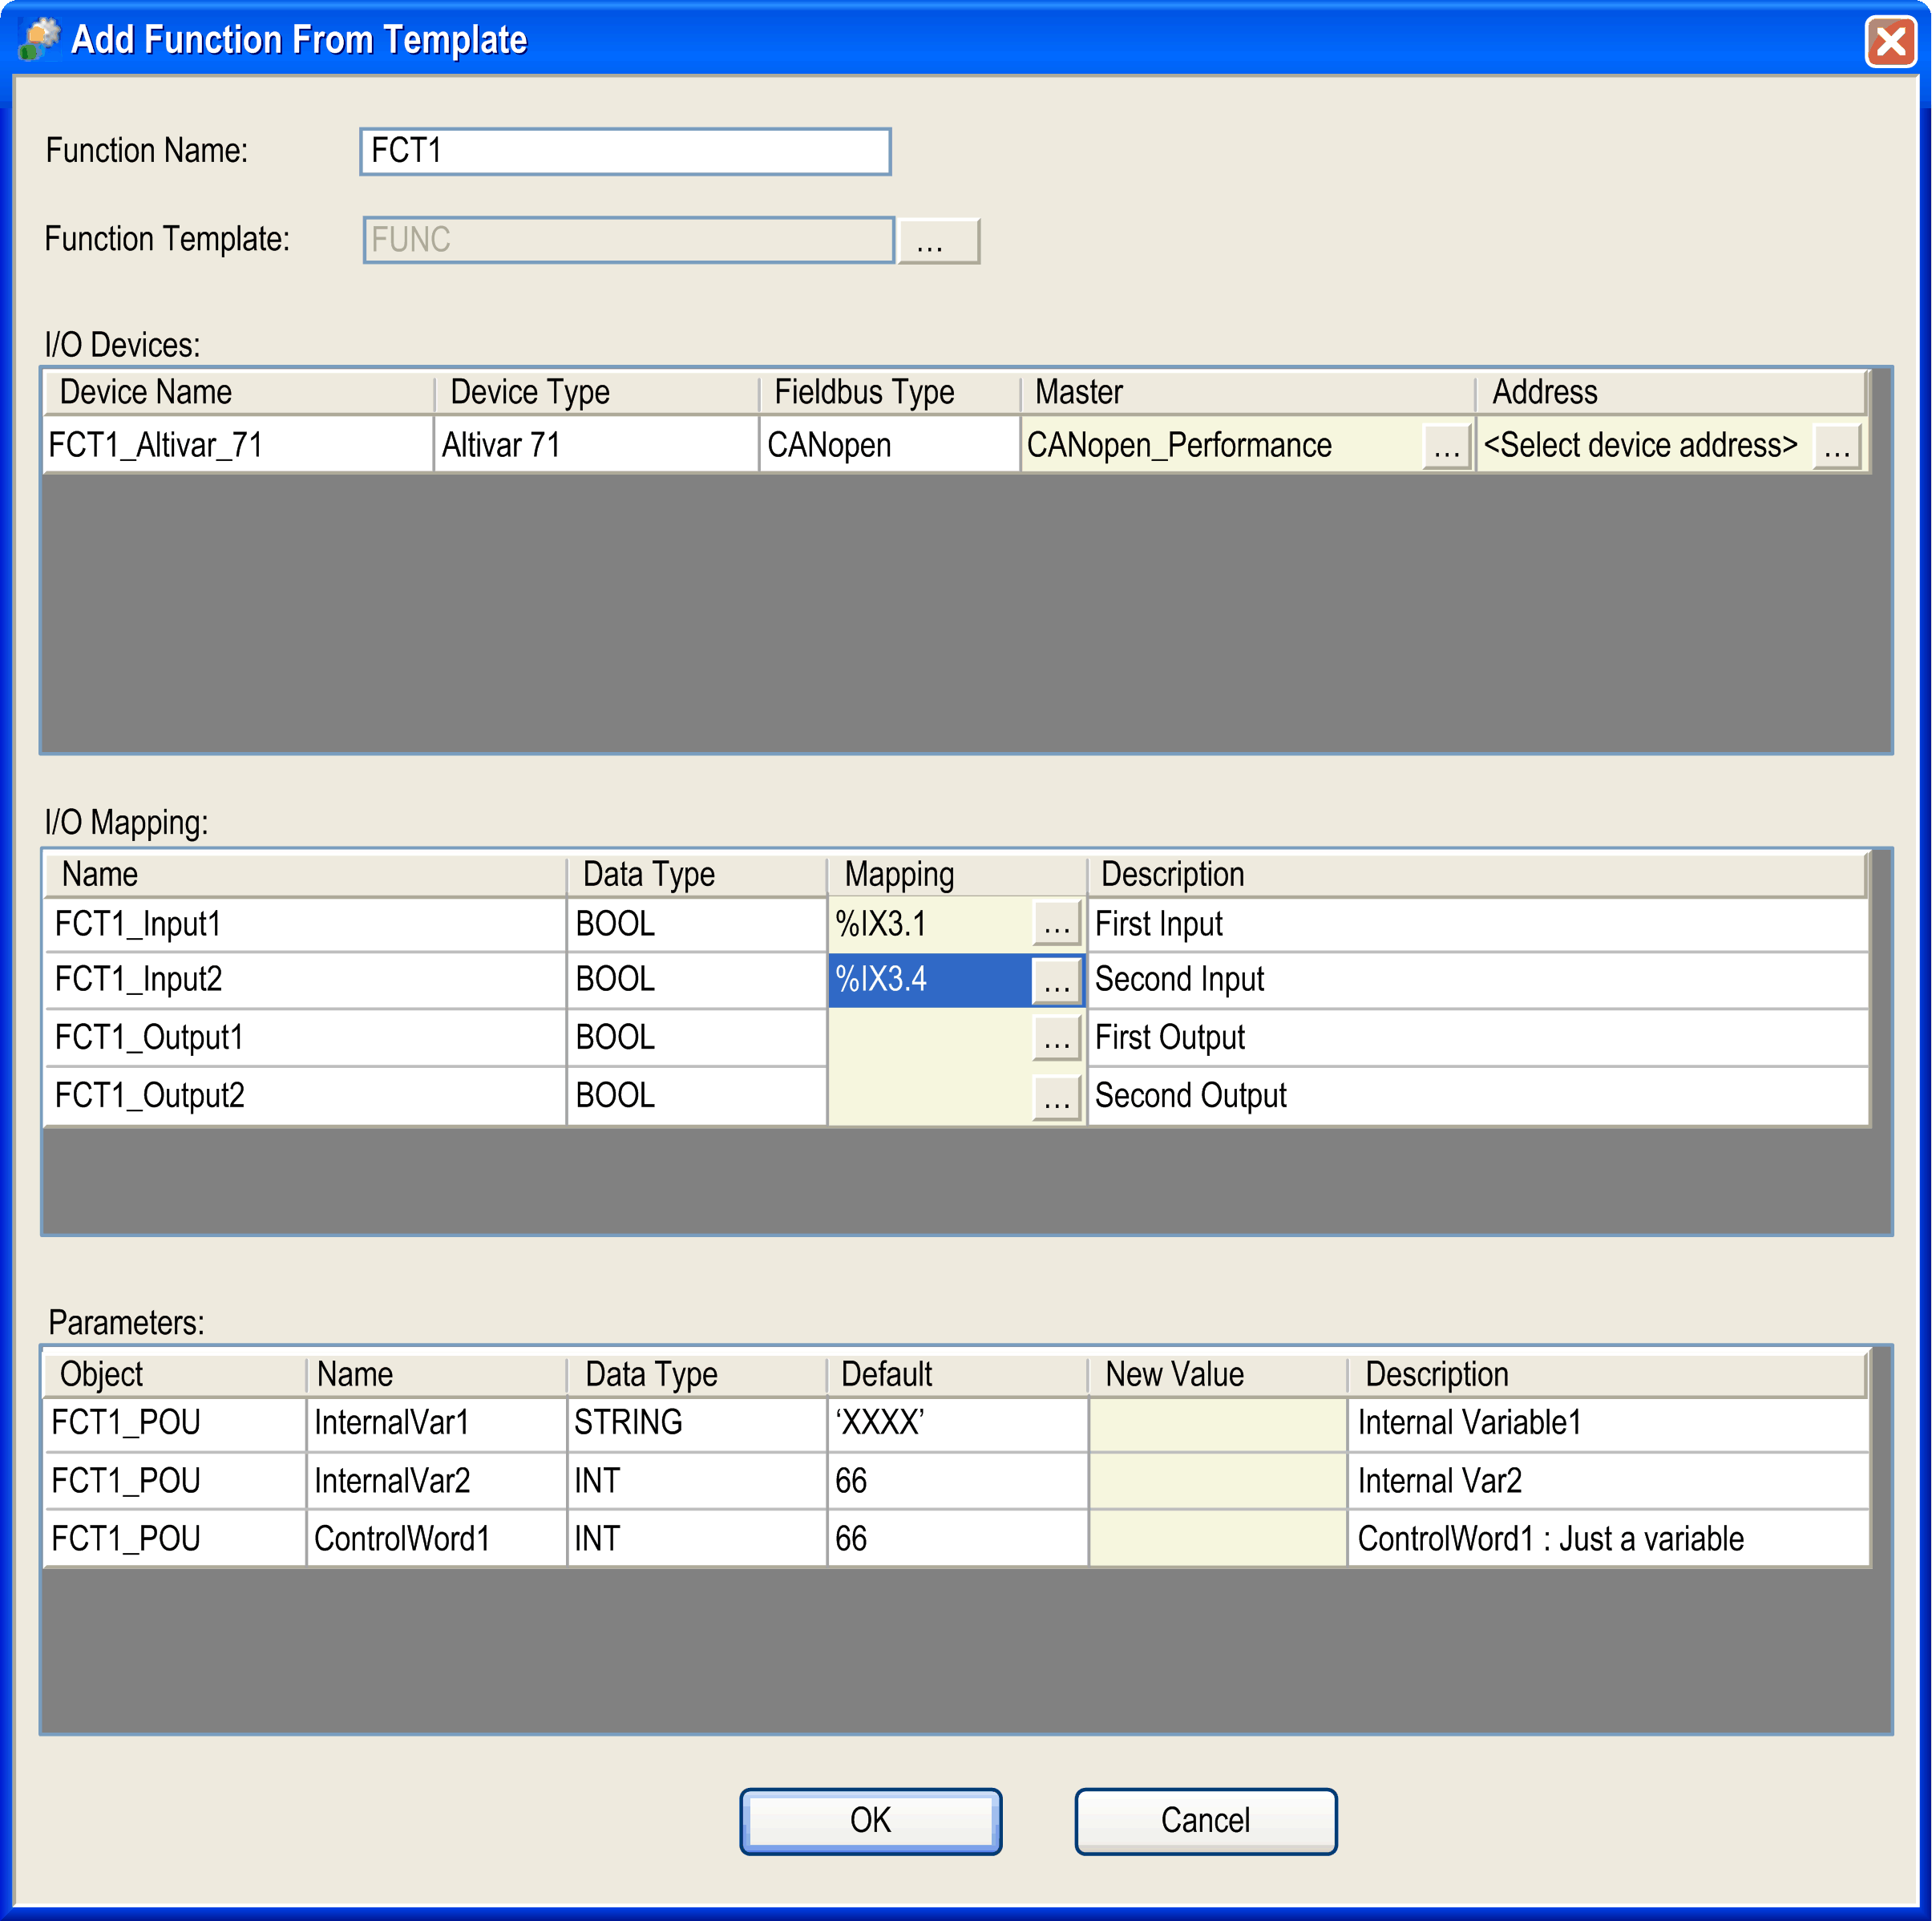Close the Add Function From Template dialog
Image resolution: width=1932 pixels, height=1921 pixels.
coord(1890,42)
